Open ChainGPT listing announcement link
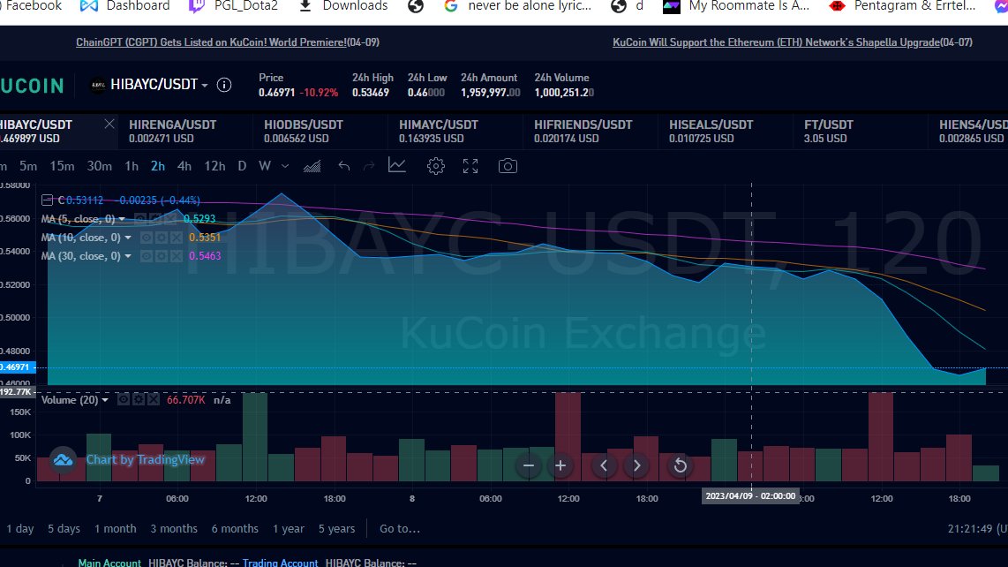This screenshot has height=567, width=1008. coord(211,42)
